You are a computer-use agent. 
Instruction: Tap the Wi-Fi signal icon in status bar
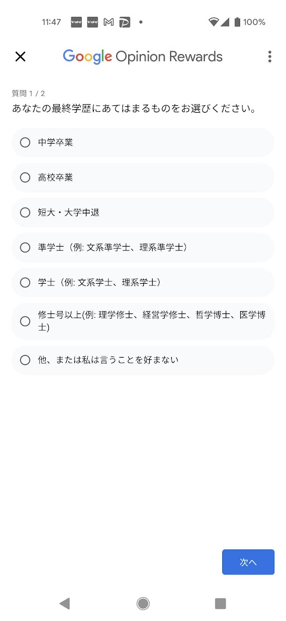tap(213, 22)
